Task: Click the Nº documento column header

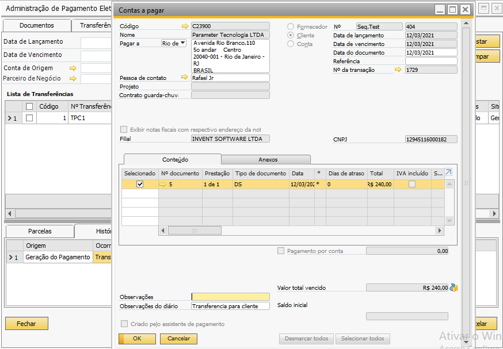Action: 180,174
